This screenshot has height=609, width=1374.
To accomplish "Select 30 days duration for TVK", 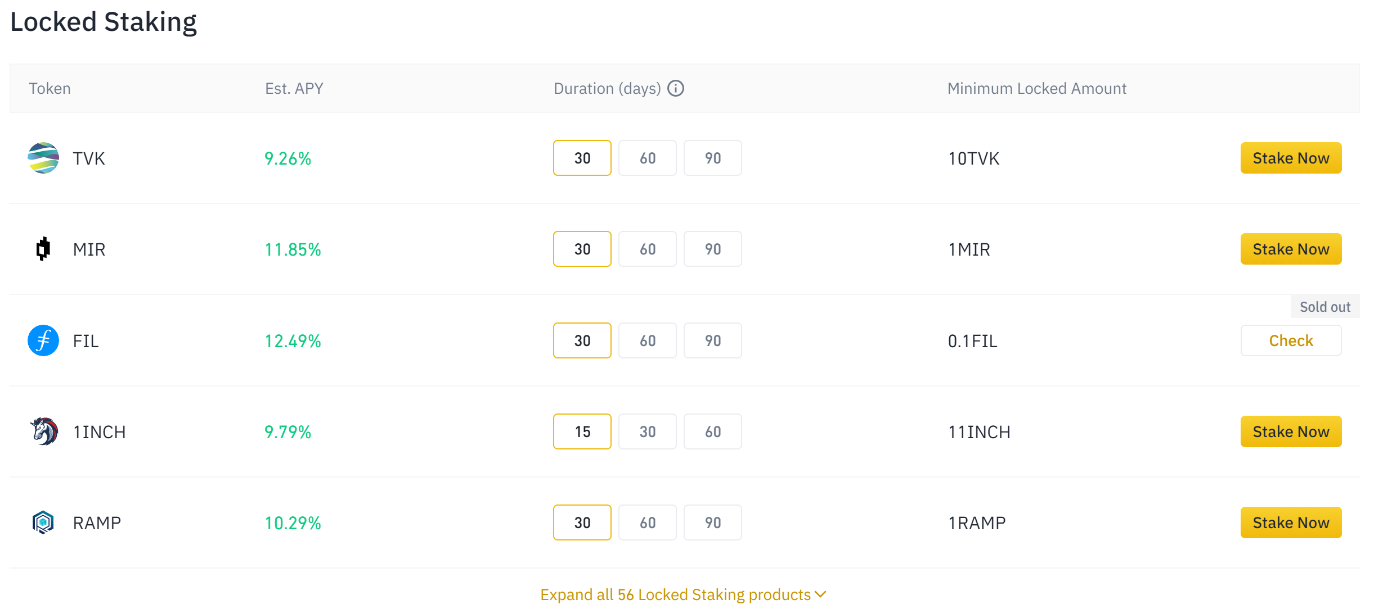I will [x=582, y=158].
